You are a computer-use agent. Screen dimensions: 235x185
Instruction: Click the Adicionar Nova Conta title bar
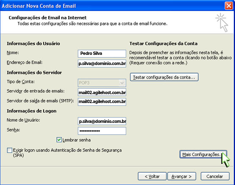click(112, 6)
